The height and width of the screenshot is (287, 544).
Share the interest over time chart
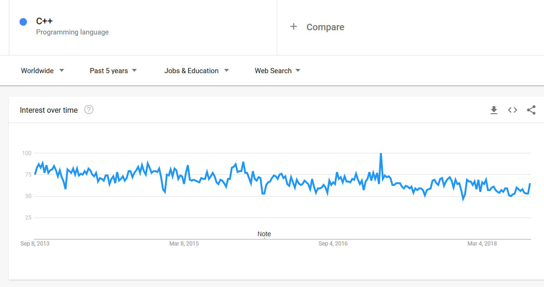(x=531, y=110)
